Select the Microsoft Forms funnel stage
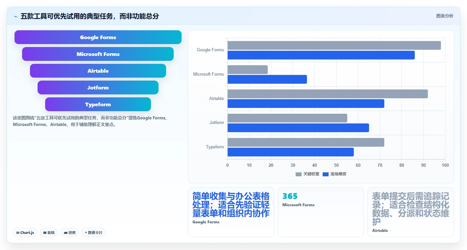Viewport: 467px width, 250px height. 98,54
